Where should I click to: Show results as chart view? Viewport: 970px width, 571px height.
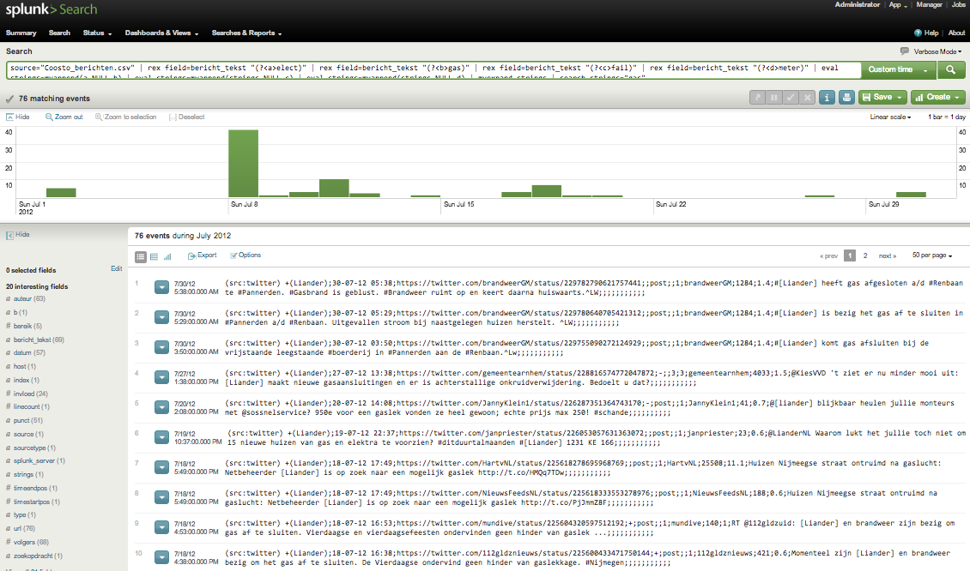167,255
